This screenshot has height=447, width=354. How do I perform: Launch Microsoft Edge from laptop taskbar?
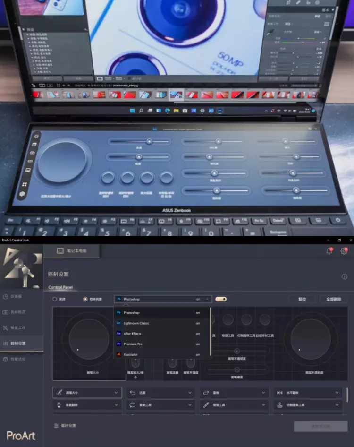coord(167,111)
